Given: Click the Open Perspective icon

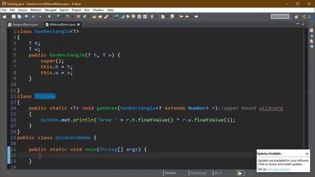Looking at the screenshot, I should pos(296,17).
